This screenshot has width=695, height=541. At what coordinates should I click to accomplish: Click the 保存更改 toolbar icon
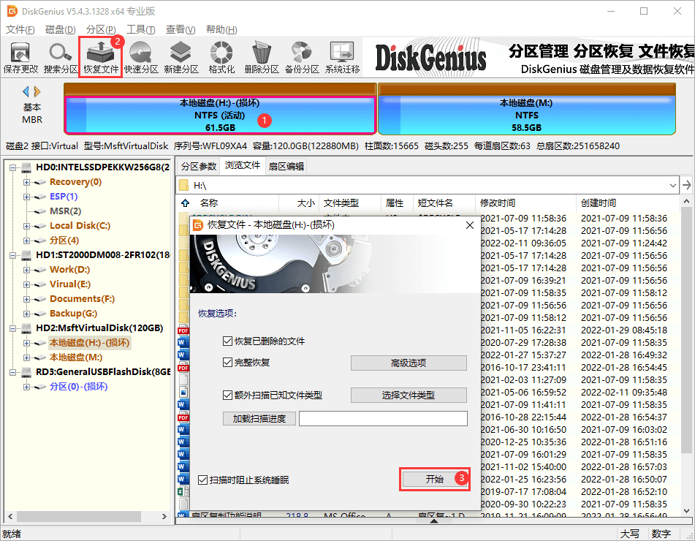[x=20, y=58]
